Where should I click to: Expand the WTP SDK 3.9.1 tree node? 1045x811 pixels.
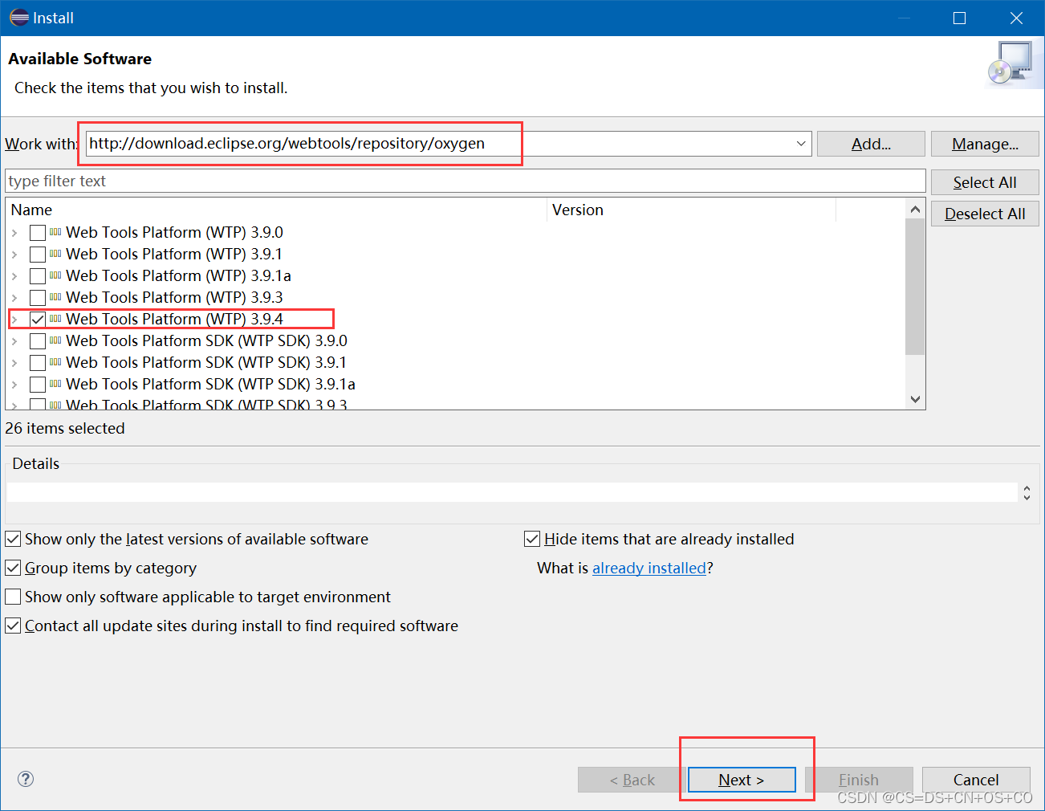point(14,363)
